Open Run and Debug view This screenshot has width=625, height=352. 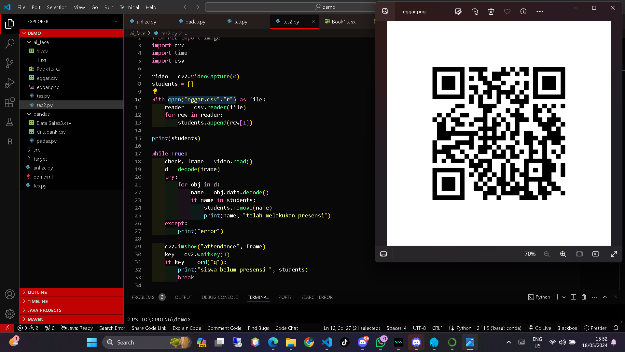10,83
